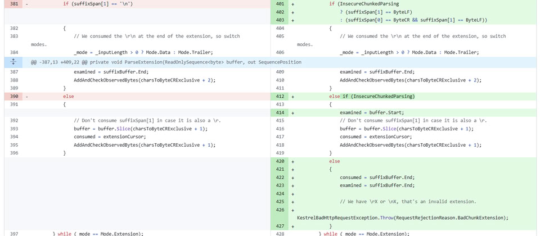This screenshot has width=540, height=236.
Task: Select old line number 381
Action: (13, 4)
